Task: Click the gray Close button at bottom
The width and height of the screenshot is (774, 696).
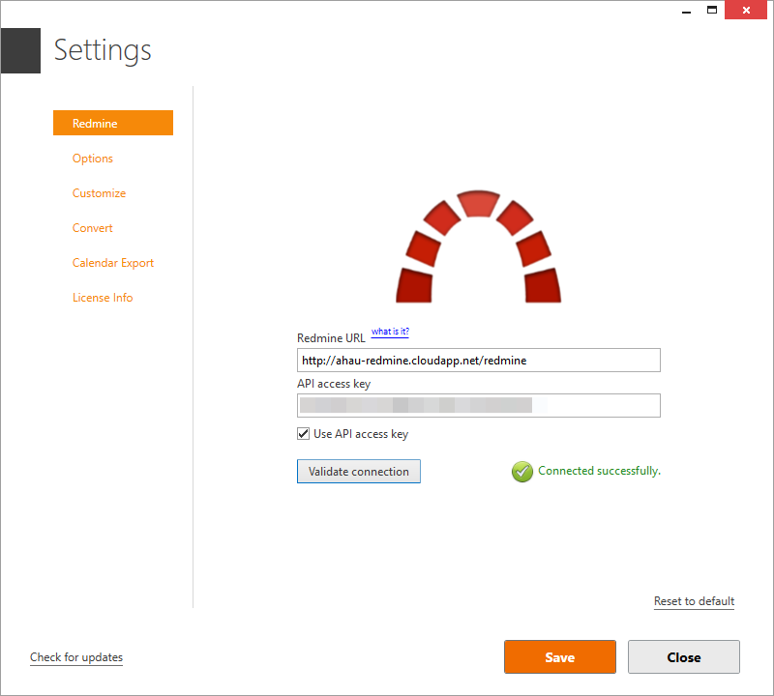Action: 683,657
